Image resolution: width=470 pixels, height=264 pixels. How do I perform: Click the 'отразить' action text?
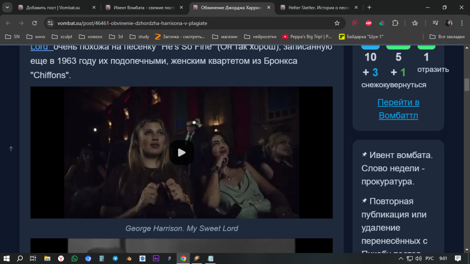coord(433,70)
